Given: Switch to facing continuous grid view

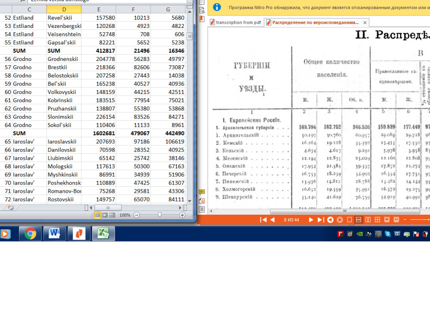Looking at the screenshot, I should tap(378, 220).
